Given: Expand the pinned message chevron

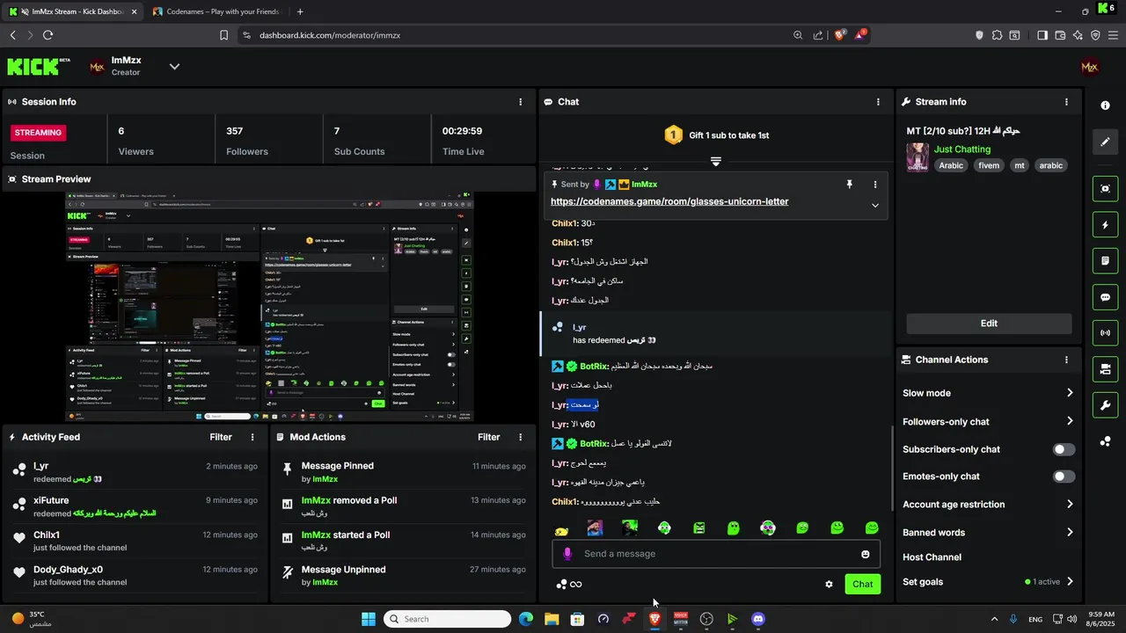Looking at the screenshot, I should coord(874,205).
